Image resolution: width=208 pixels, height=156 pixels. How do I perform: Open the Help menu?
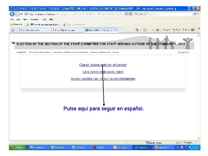51,20
